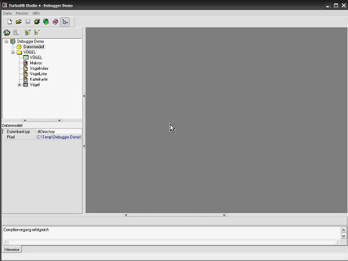Collapse the left panel using the upper splitter arrow
Viewport: 348px width, 261px height.
[84, 96]
